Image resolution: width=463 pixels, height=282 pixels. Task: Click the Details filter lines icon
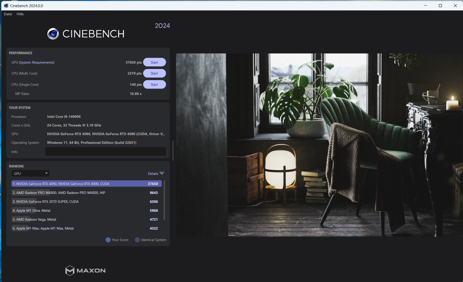click(162, 173)
